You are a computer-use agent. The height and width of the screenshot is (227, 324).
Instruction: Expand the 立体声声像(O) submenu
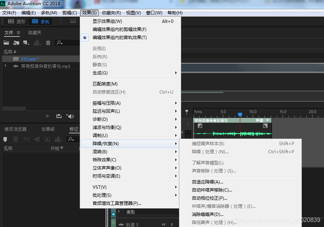(131, 168)
